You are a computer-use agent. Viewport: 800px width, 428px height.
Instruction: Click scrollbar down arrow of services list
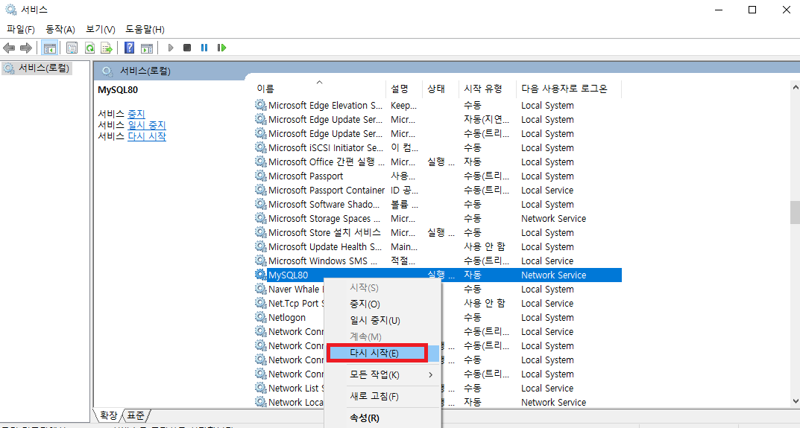[795, 401]
